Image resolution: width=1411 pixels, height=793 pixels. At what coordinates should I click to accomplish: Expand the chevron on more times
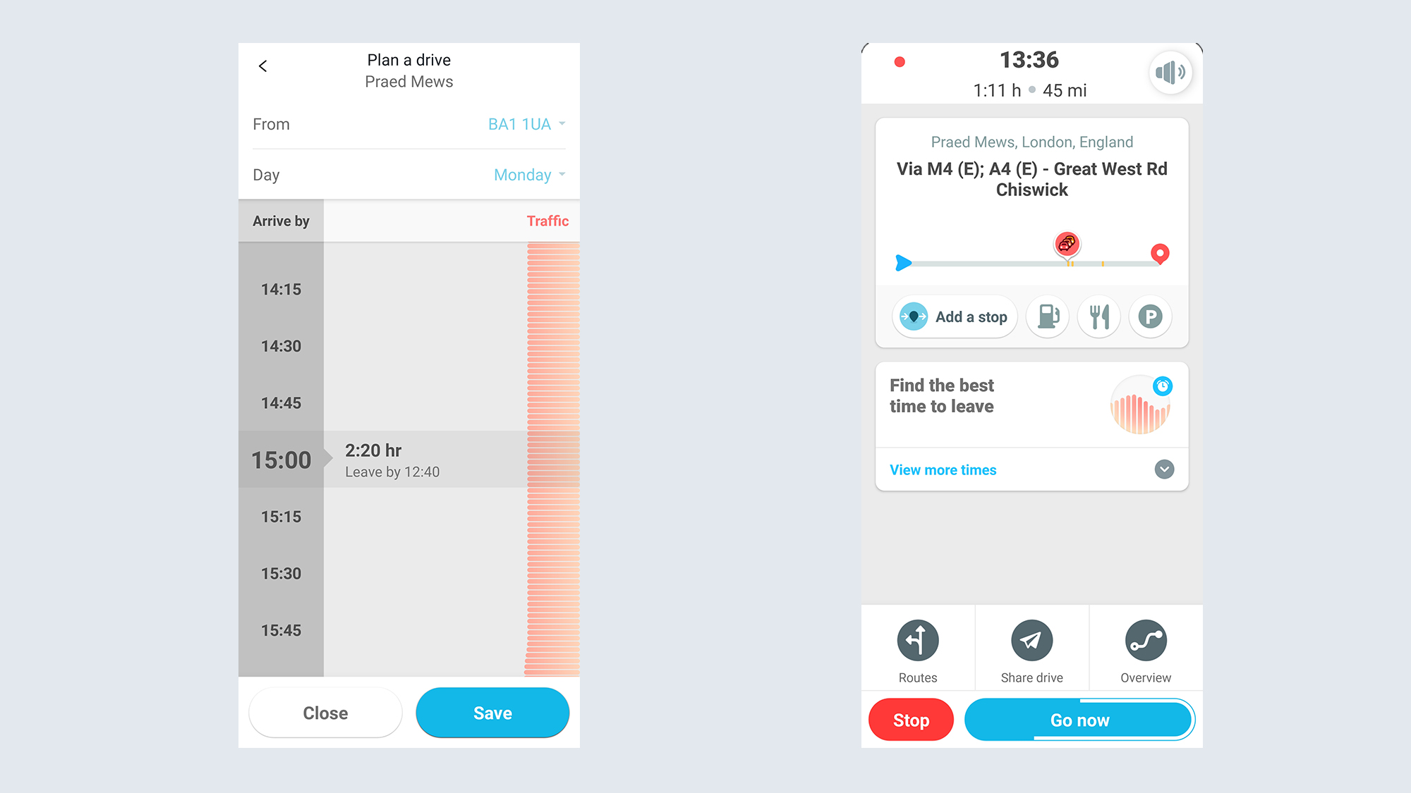pyautogui.click(x=1163, y=469)
